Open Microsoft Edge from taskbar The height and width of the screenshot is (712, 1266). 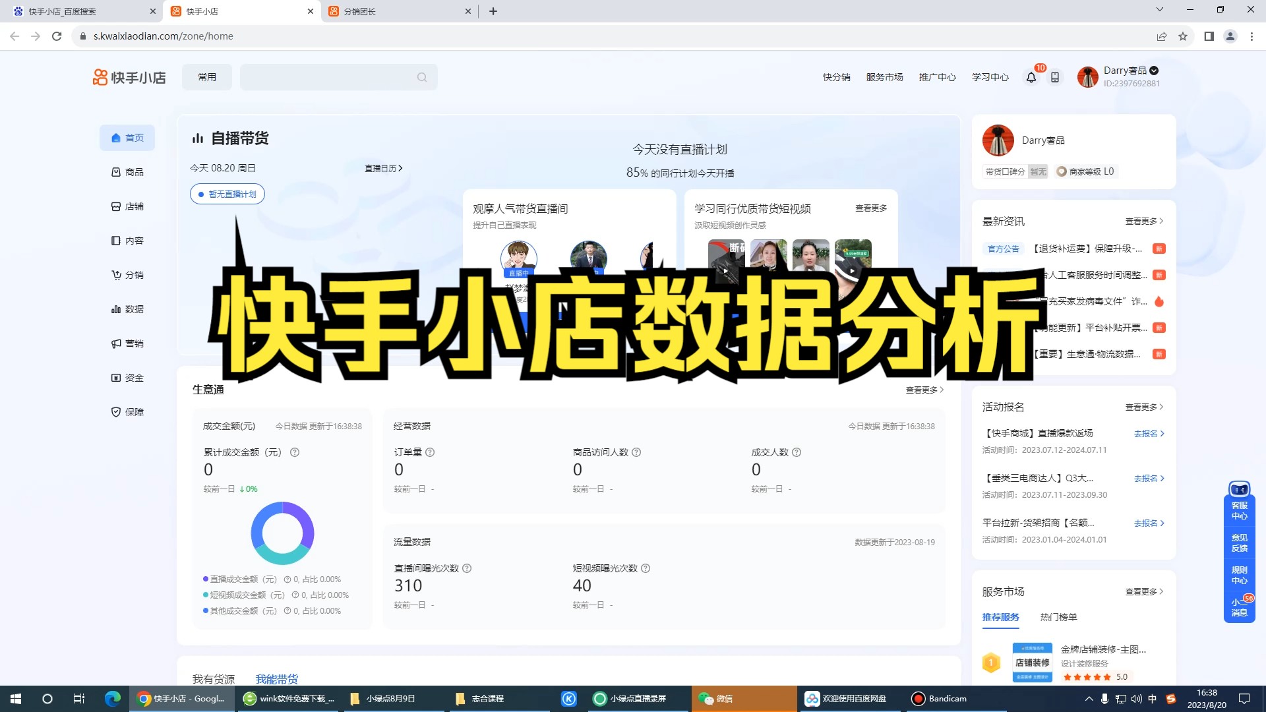pos(113,699)
